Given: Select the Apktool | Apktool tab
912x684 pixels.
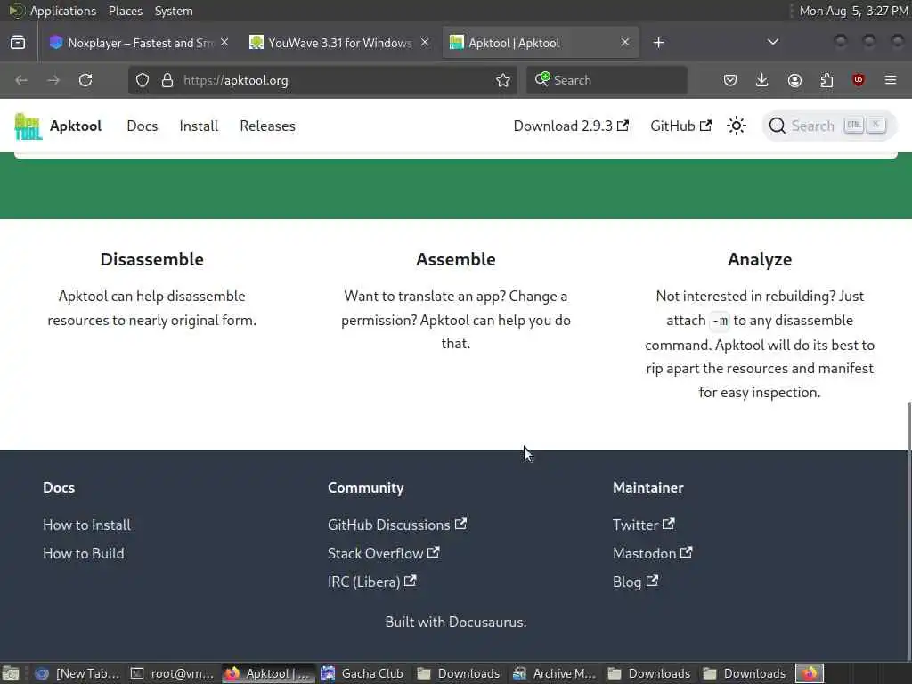Looking at the screenshot, I should pyautogui.click(x=541, y=43).
